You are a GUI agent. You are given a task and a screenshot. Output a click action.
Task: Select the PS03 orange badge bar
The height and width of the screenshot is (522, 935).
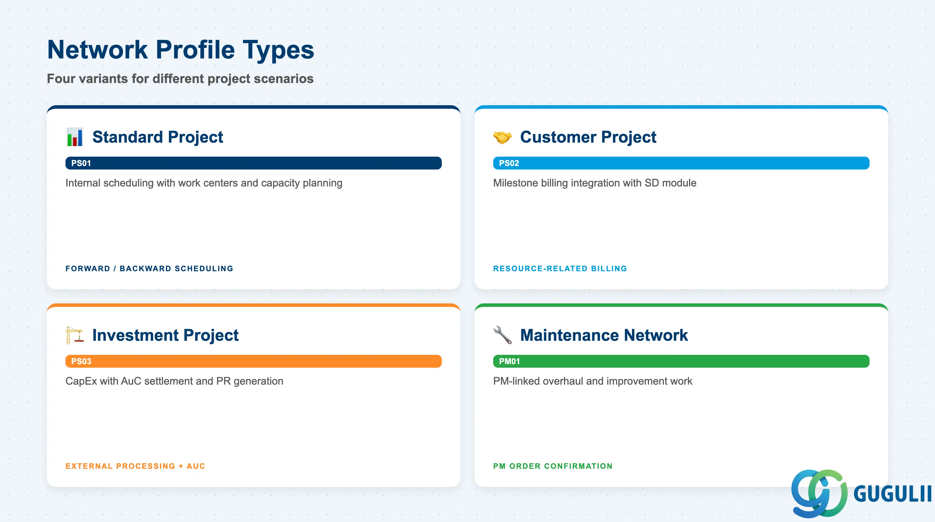click(253, 361)
